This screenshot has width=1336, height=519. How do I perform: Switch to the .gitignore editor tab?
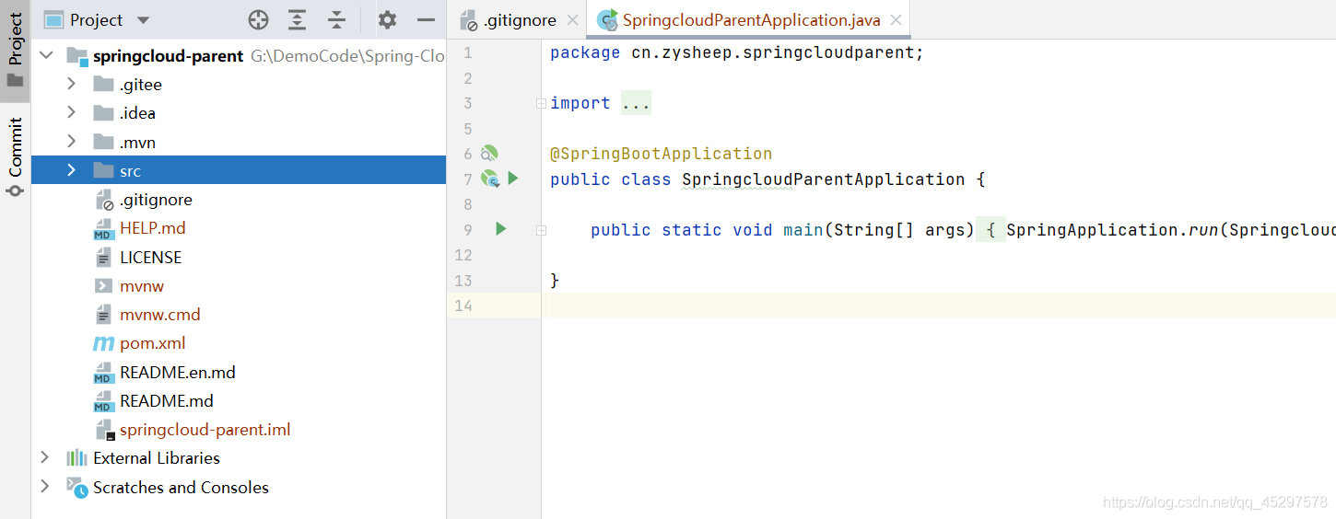point(519,20)
